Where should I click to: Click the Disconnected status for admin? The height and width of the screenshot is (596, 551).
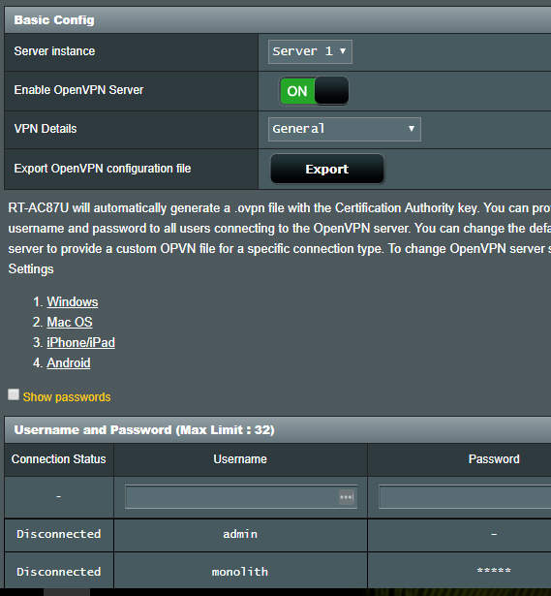click(59, 534)
